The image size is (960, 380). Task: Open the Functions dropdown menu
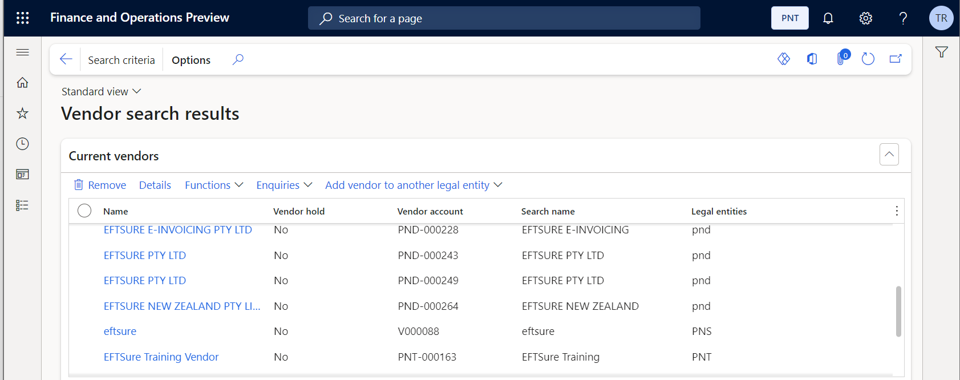214,185
